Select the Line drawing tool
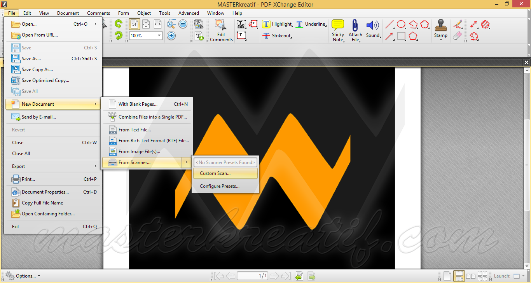The height and width of the screenshot is (283, 531). coord(389,25)
